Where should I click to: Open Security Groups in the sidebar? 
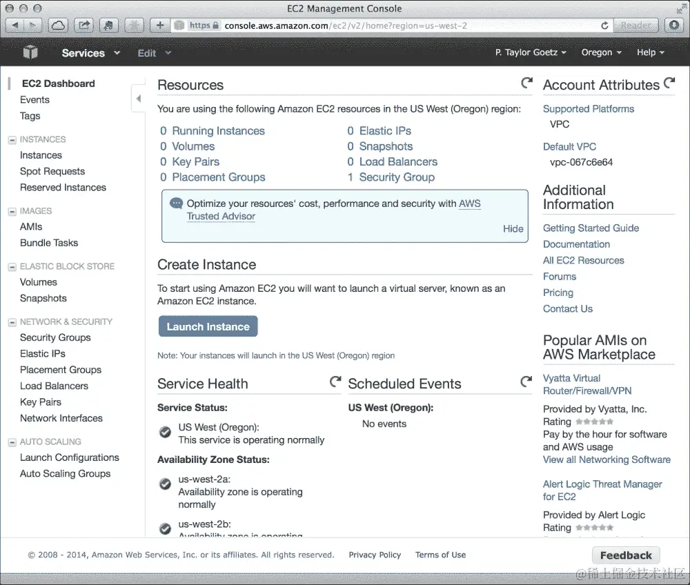[x=55, y=338]
